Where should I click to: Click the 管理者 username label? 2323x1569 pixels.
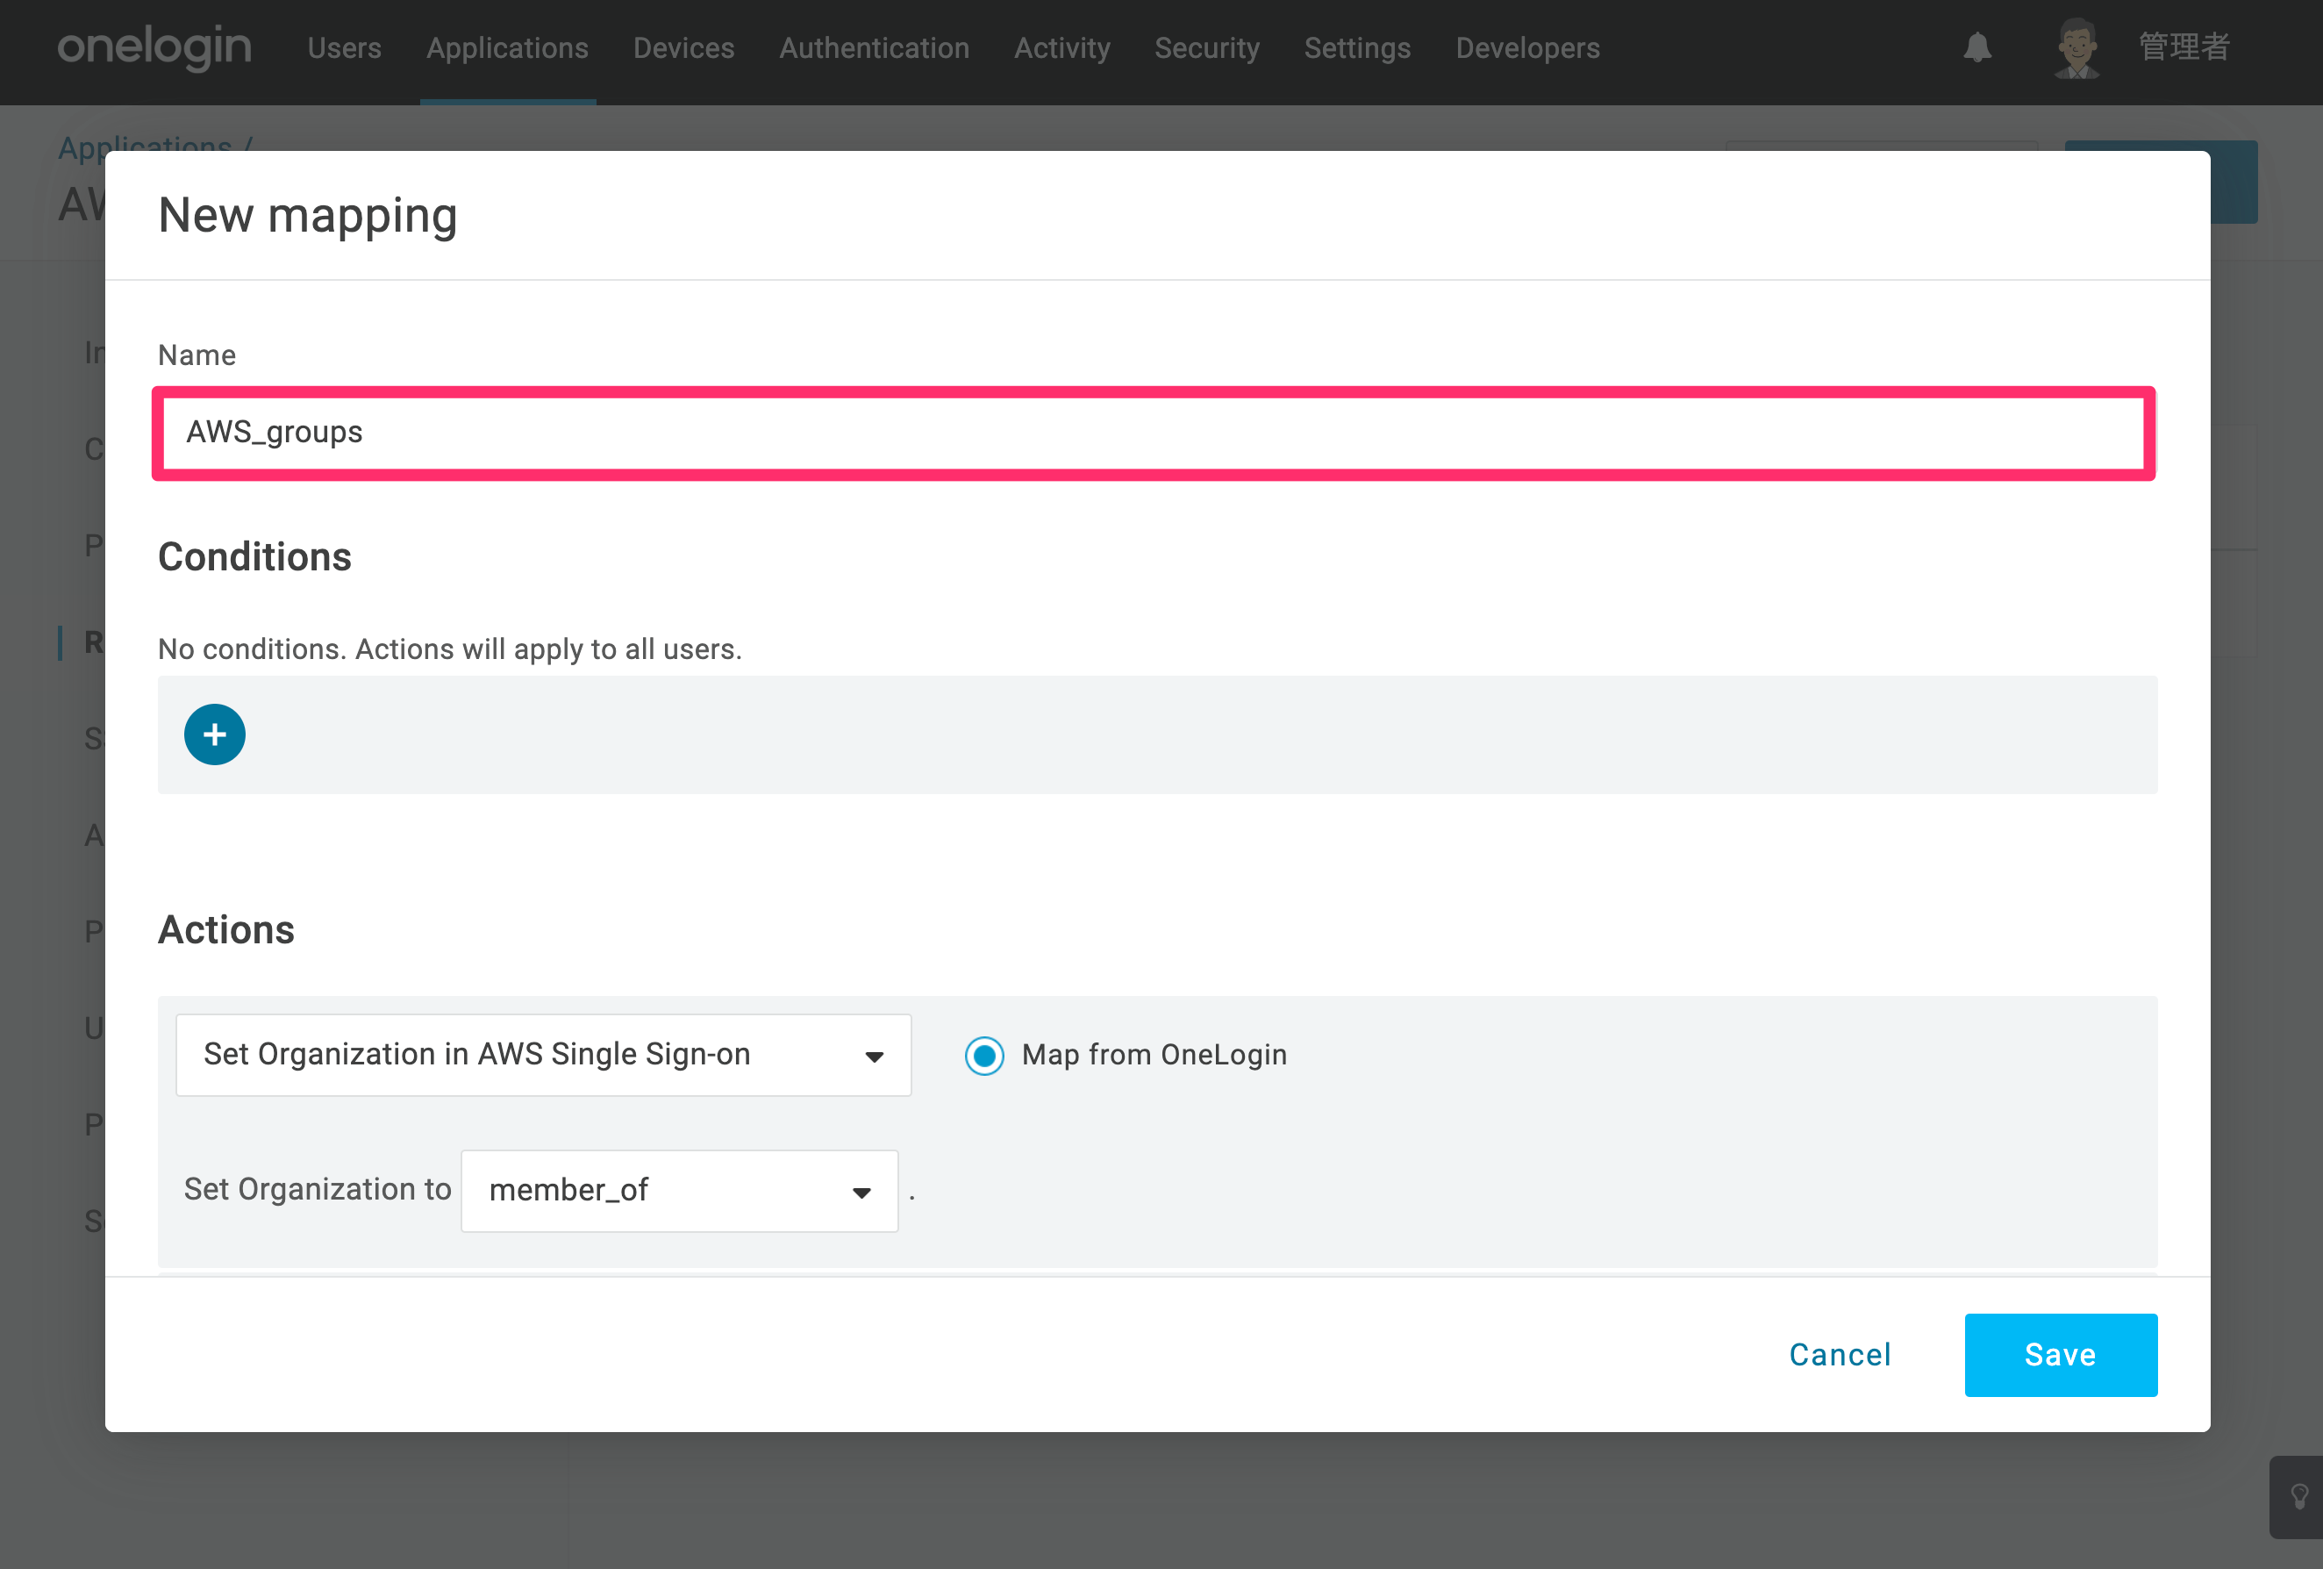click(2185, 47)
